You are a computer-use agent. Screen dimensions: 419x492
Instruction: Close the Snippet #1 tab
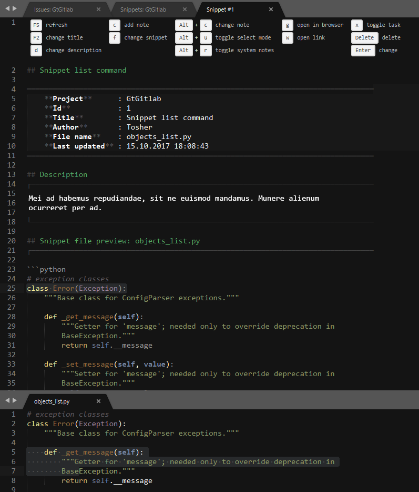click(x=271, y=9)
